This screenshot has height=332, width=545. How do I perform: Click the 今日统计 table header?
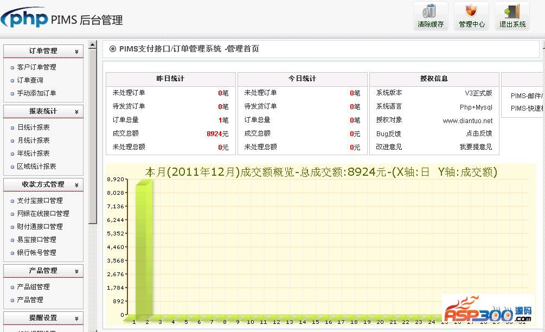coord(303,79)
